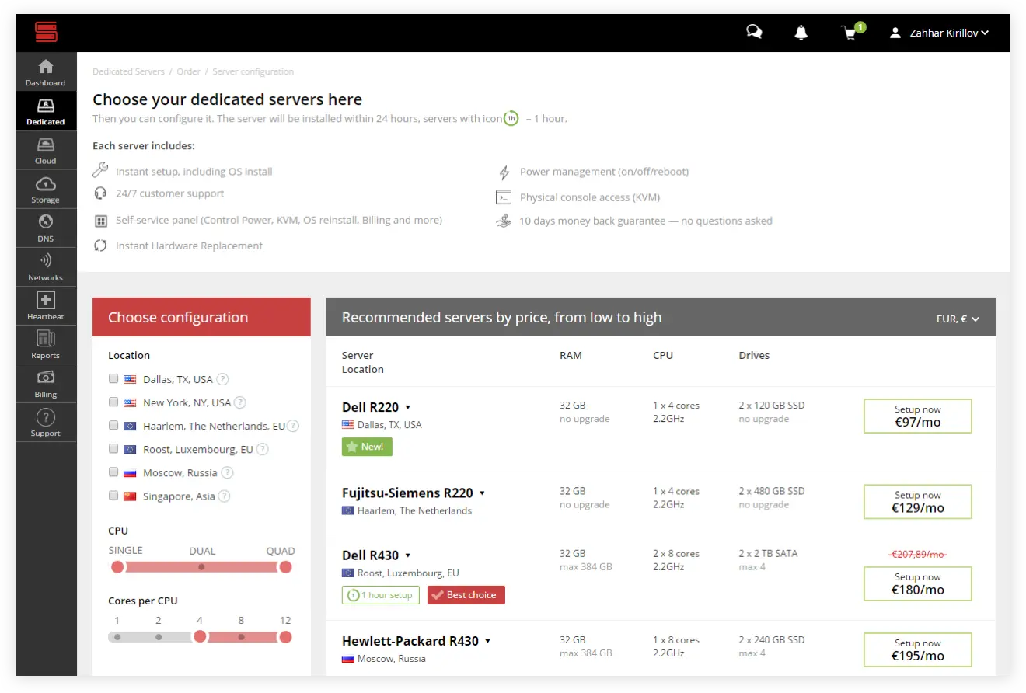Click the Heartbeat sidebar icon
This screenshot has height=693, width=1026.
[46, 300]
